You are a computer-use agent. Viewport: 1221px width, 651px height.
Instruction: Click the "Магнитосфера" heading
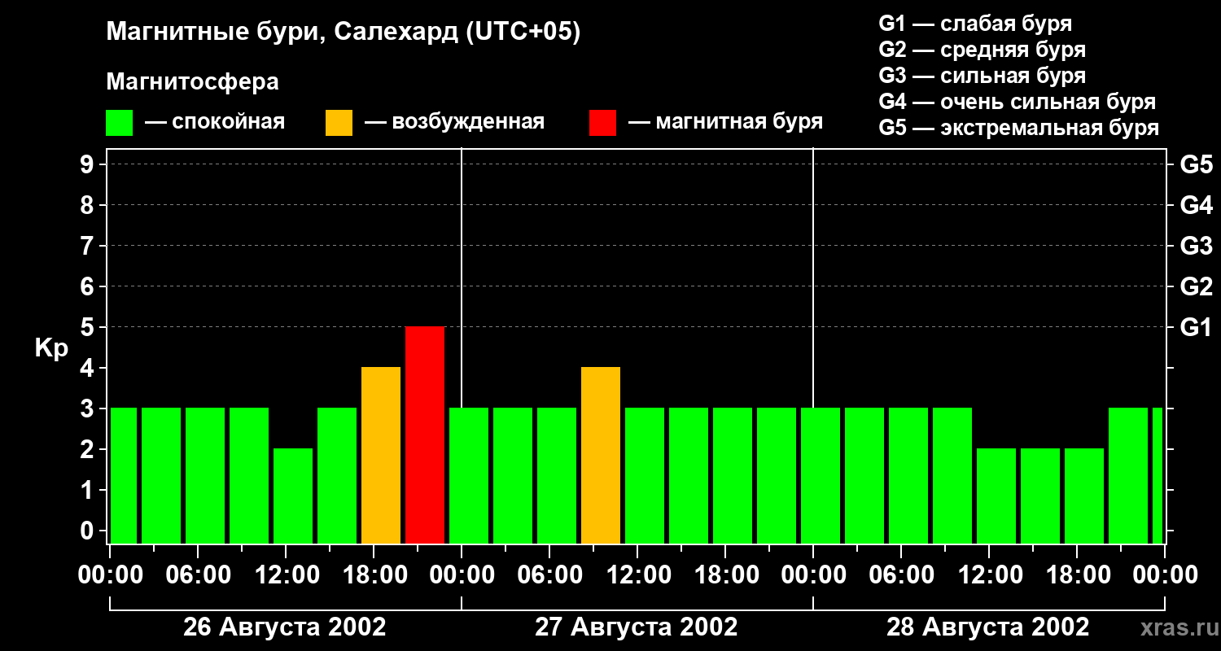pyautogui.click(x=192, y=82)
